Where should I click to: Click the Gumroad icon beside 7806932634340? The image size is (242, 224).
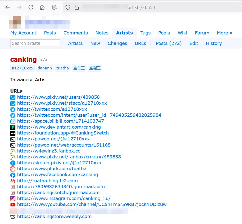[x=13, y=187]
